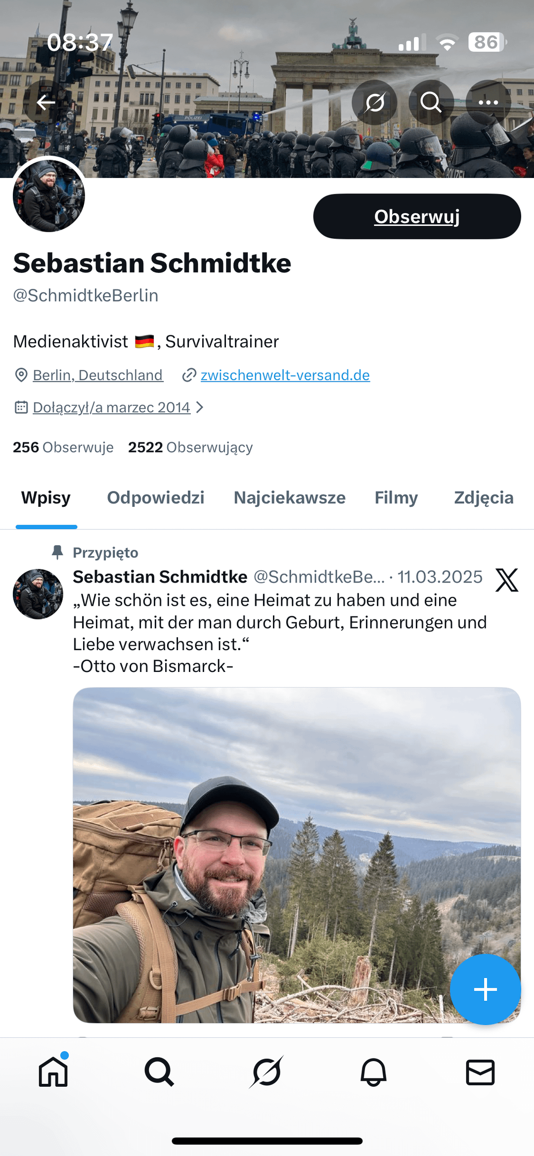Search this profile with magnifier icon

(431, 102)
